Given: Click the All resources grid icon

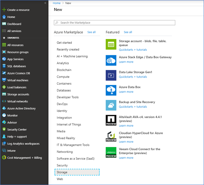Looking at the screenshot, I should pyautogui.click(x=4, y=45).
